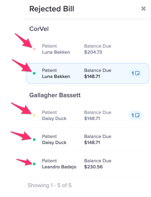Click the Showing 1 - 5 of 5 text
The height and width of the screenshot is (197, 151).
[50, 185]
